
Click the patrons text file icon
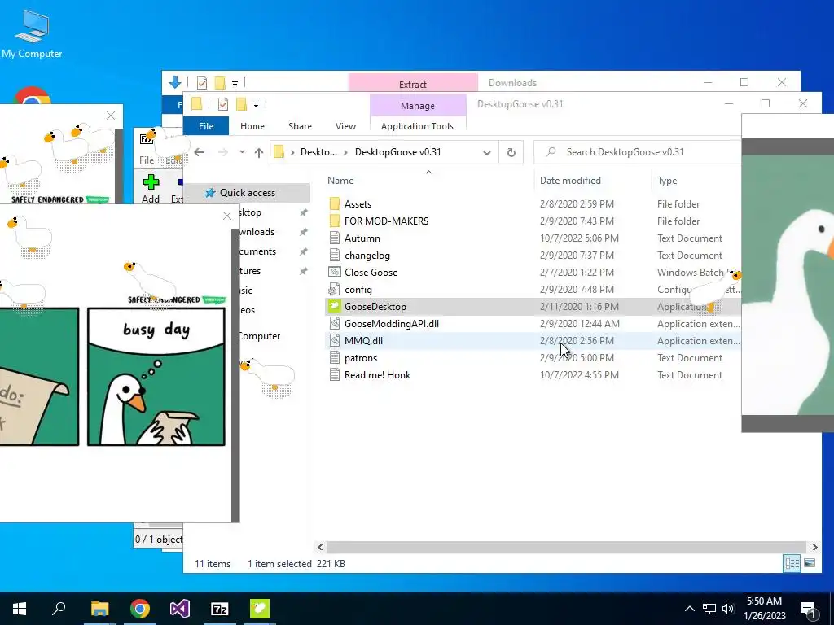click(x=335, y=358)
